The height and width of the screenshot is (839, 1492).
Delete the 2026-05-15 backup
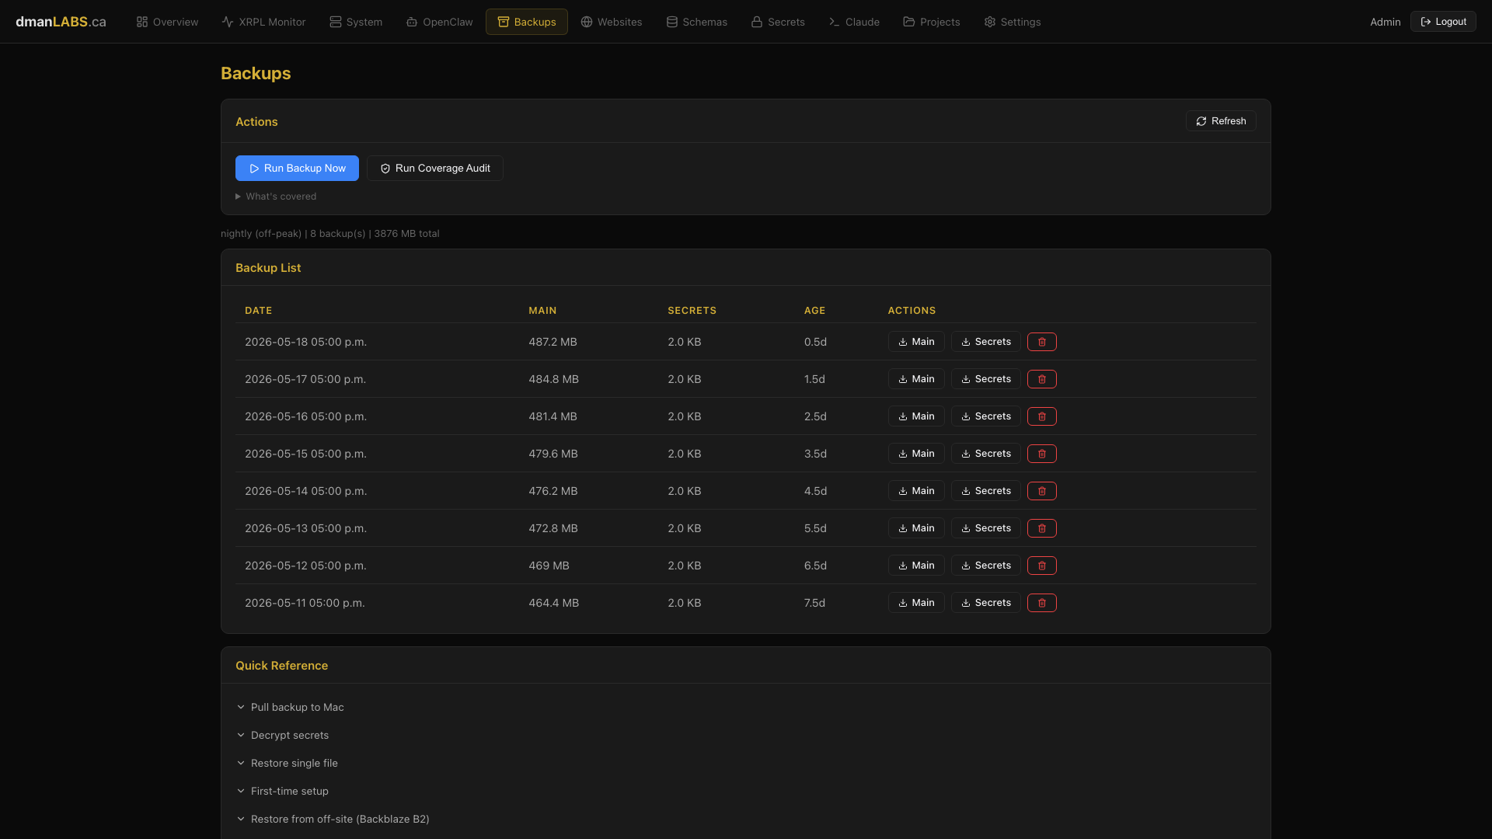pyautogui.click(x=1041, y=454)
